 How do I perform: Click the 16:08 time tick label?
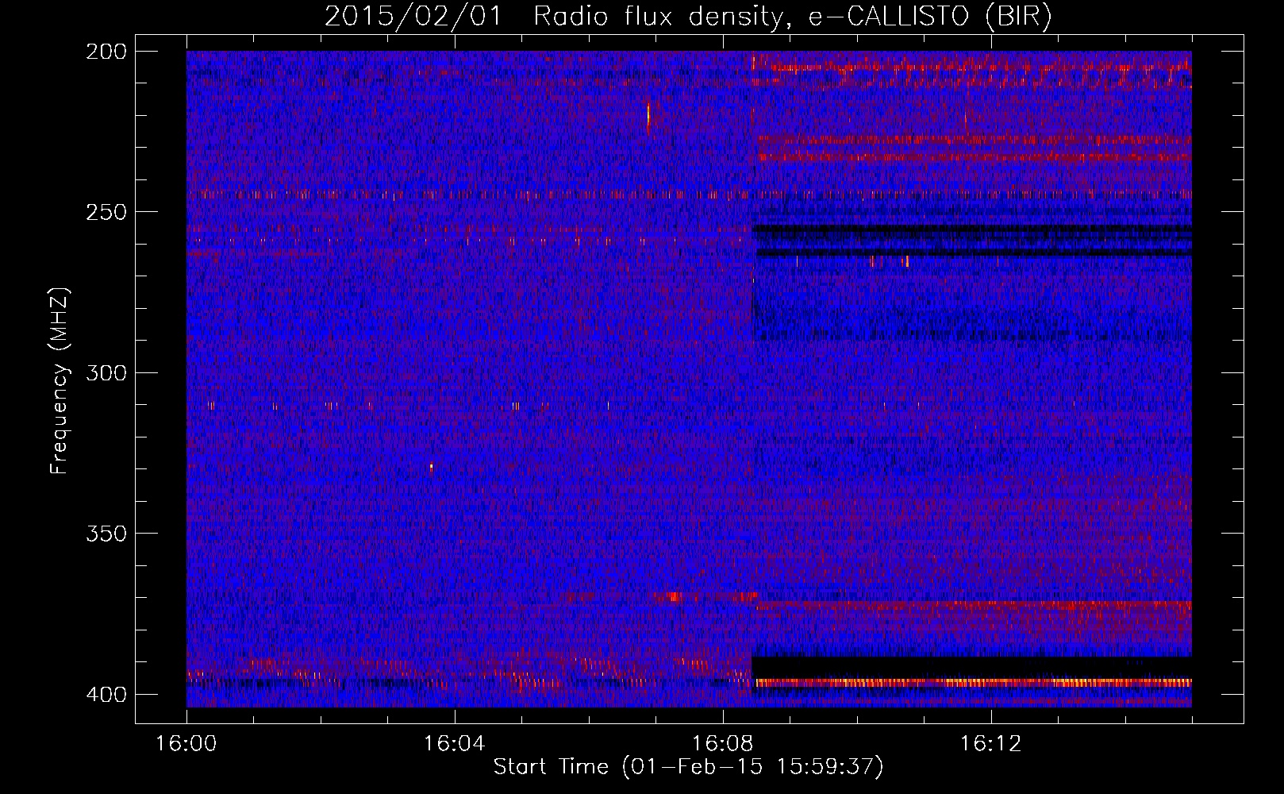(x=722, y=744)
